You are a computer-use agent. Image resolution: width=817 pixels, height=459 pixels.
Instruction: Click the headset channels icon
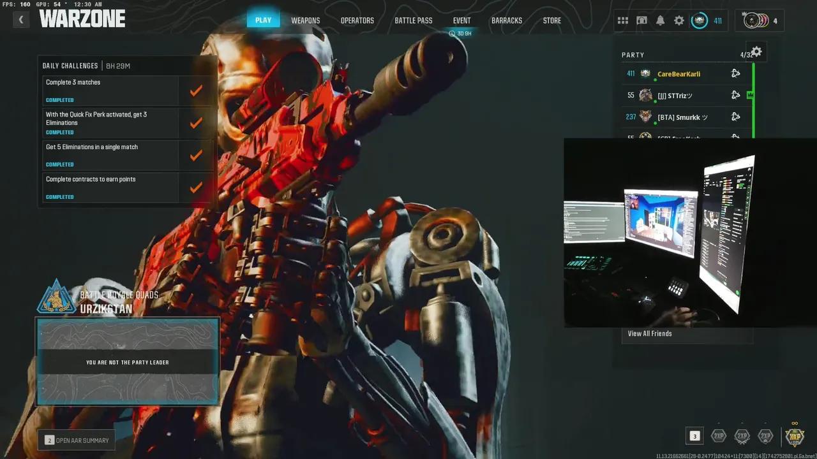pos(641,20)
